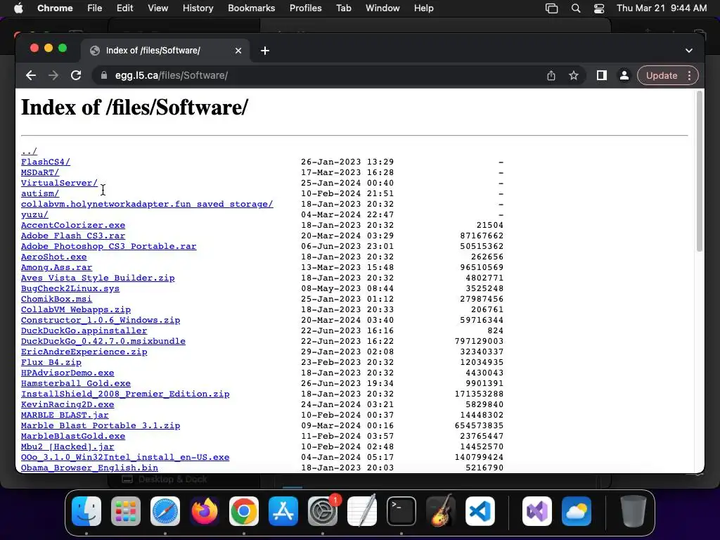Viewport: 720px width, 540px height.
Task: Bookmark this page with the star icon
Action: [574, 75]
